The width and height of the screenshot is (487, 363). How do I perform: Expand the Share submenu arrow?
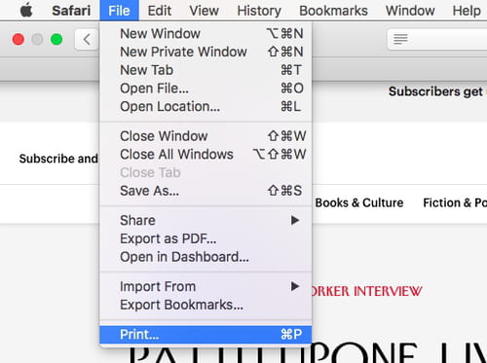click(x=295, y=220)
